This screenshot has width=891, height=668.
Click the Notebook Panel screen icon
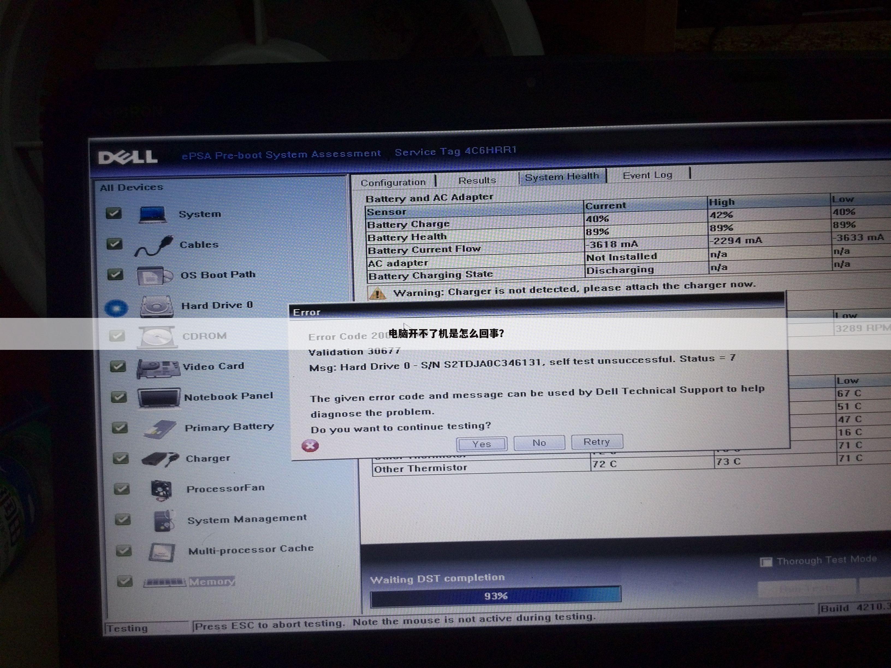tap(159, 398)
